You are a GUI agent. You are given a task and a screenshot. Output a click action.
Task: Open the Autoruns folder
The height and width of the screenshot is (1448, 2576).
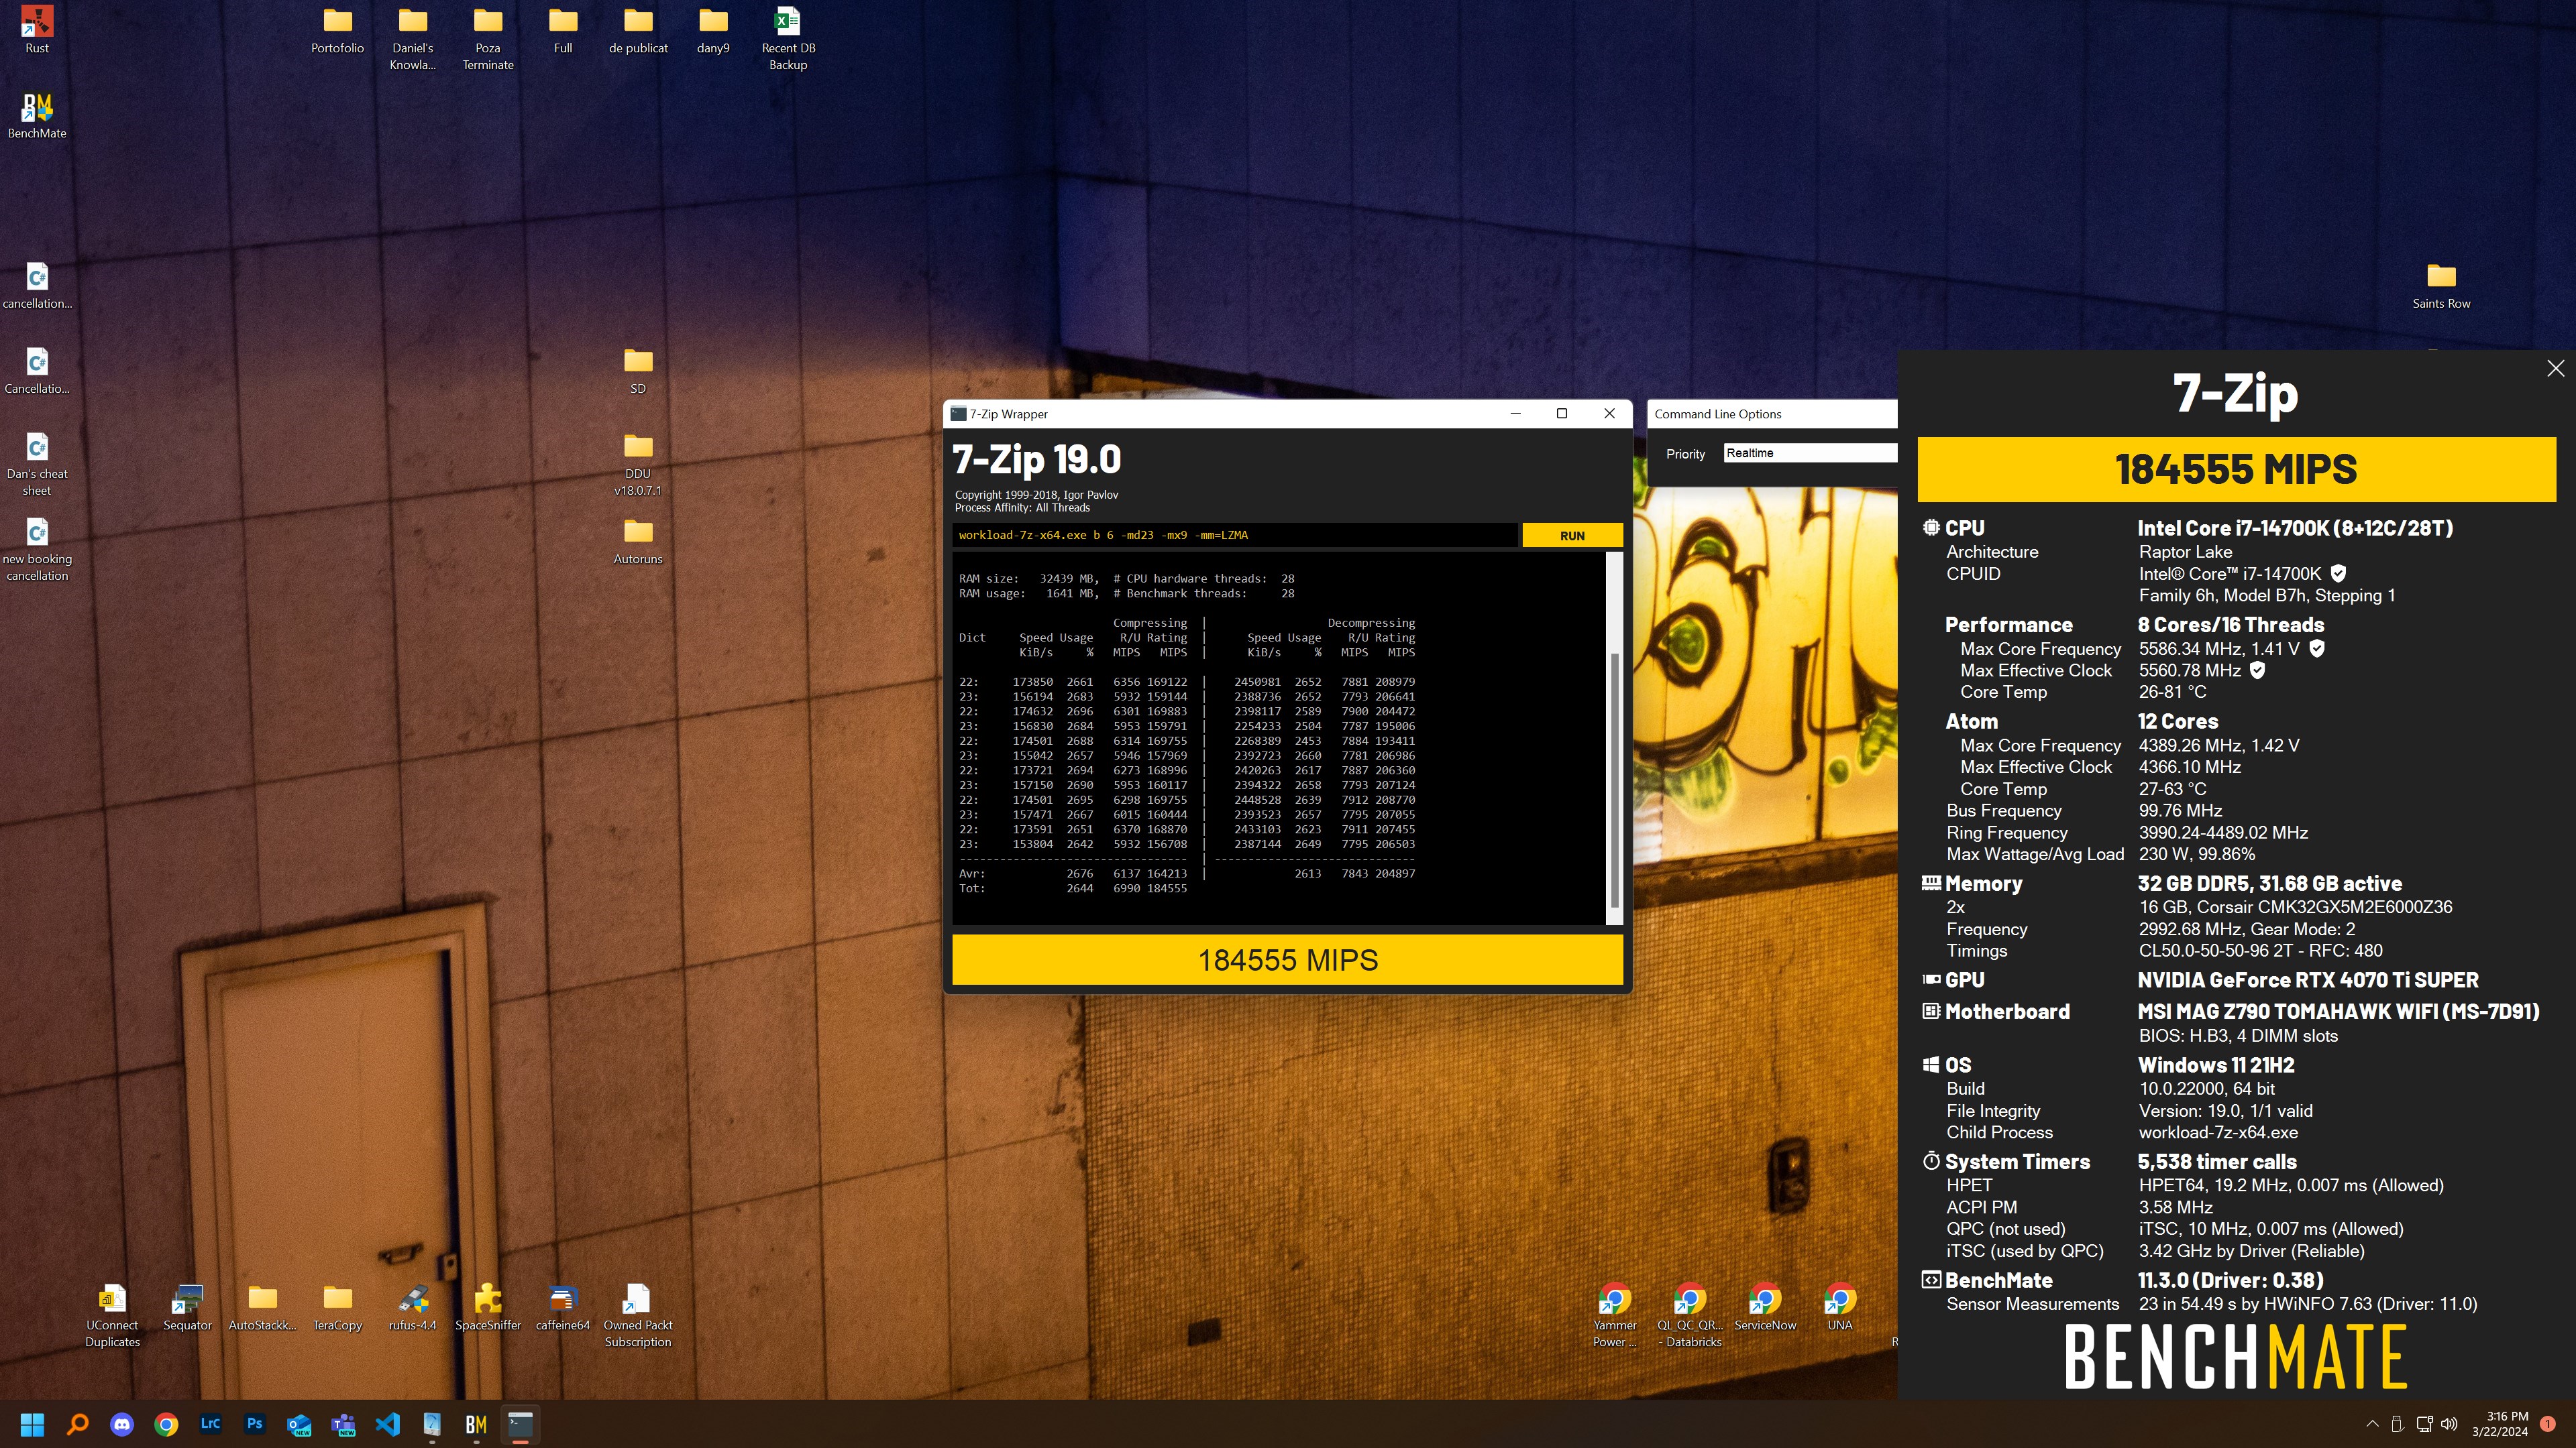coord(638,540)
